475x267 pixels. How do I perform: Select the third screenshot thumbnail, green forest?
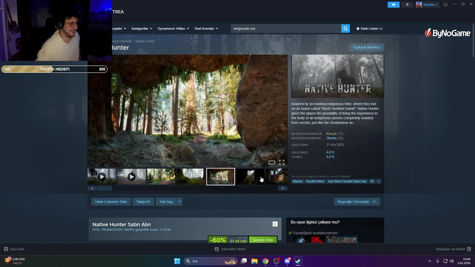[161, 177]
